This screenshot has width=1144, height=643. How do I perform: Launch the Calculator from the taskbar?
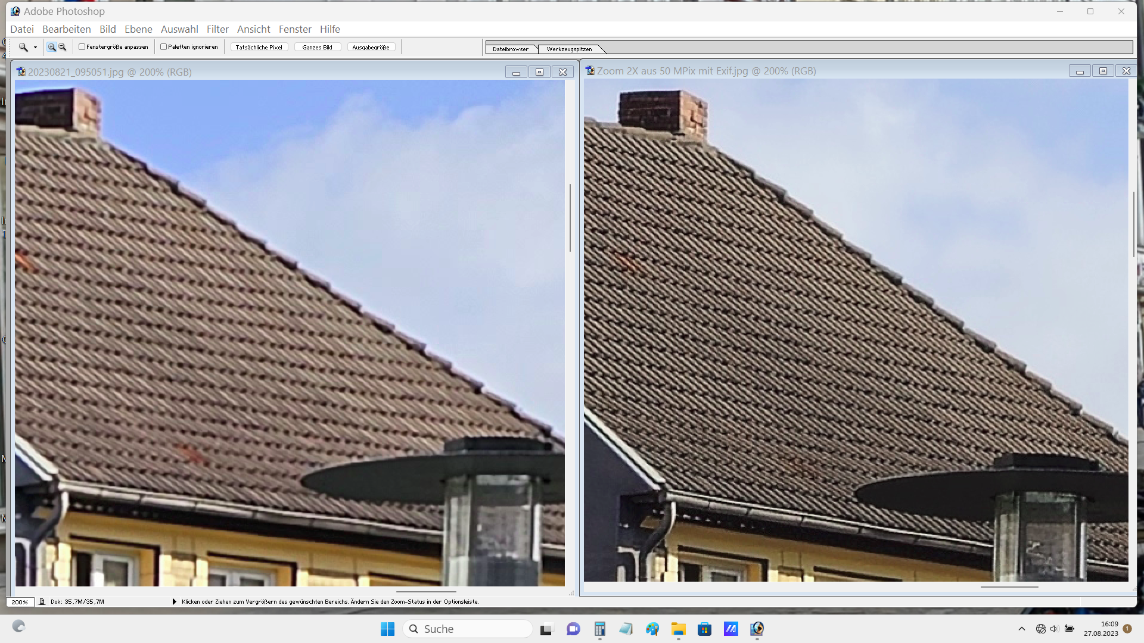[x=599, y=629]
